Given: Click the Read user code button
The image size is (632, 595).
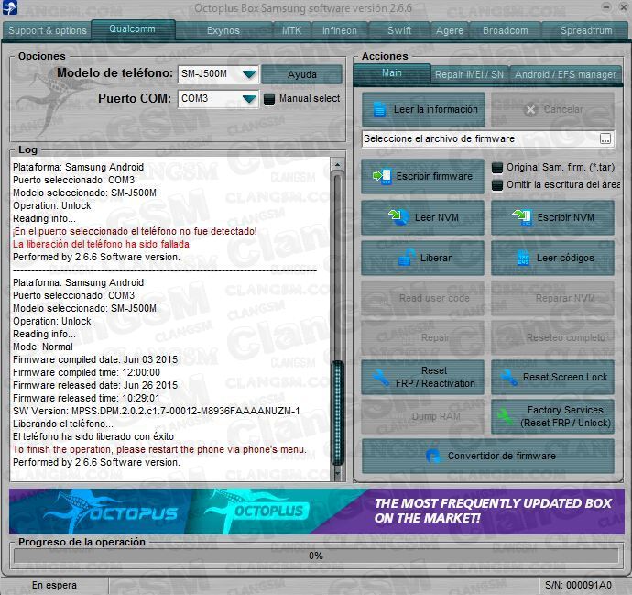Looking at the screenshot, I should click(422, 298).
